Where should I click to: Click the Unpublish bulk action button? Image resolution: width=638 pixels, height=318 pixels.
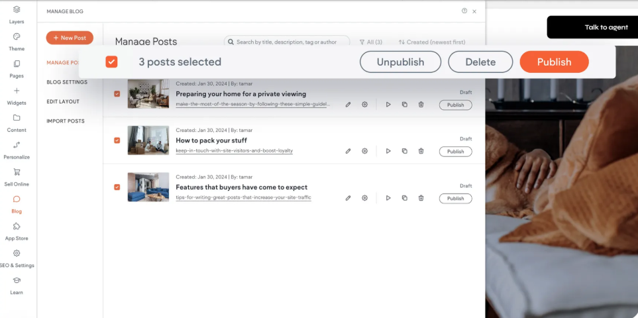coord(400,62)
